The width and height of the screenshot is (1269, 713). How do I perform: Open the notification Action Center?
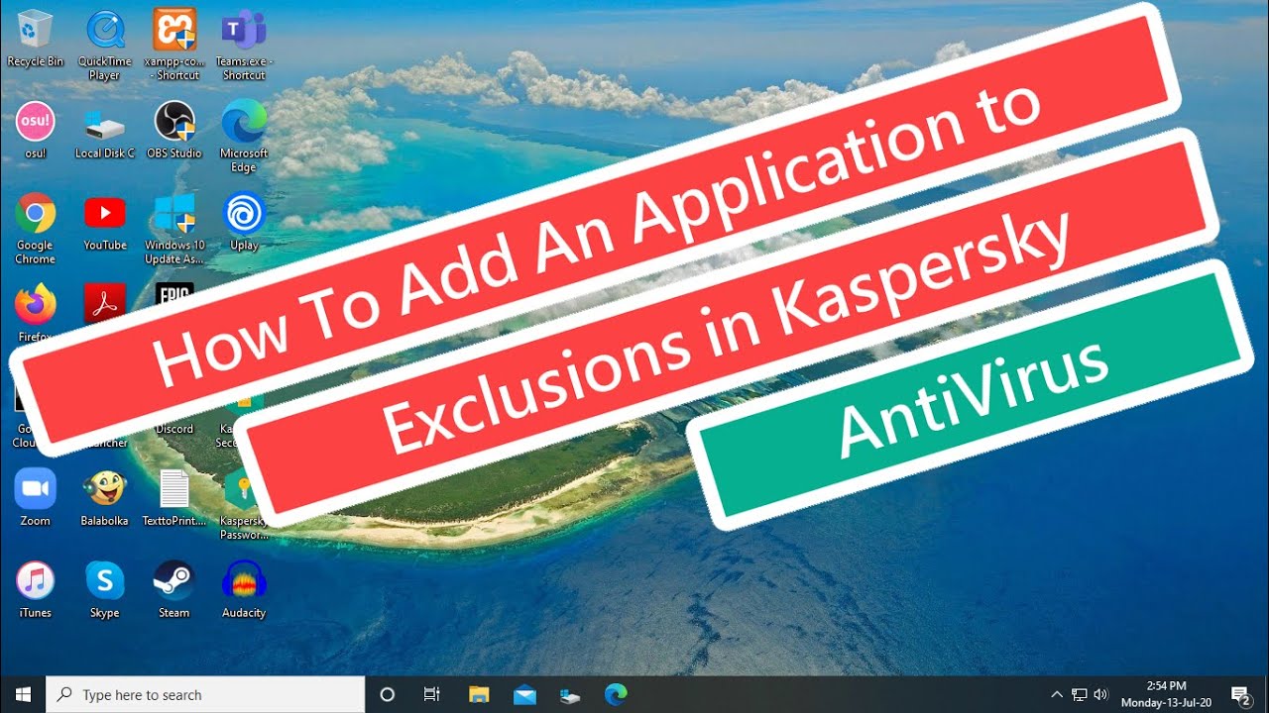coord(1239,694)
